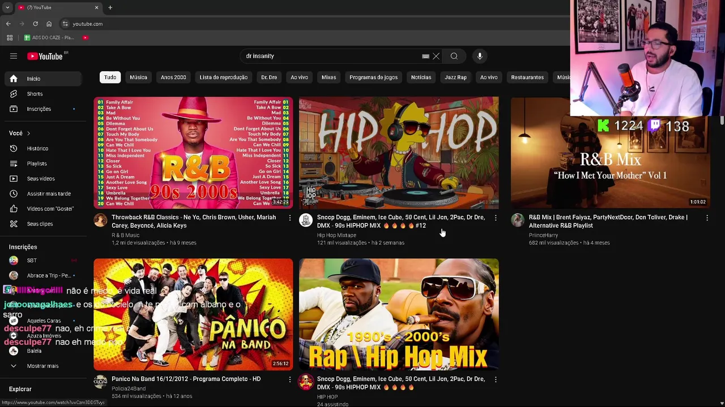Viewport: 725px width, 407px height.
Task: Open PrinceHarry channel link
Action: click(x=543, y=235)
